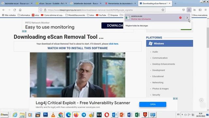Viewport: 209px width, 118px height.
Task: Open the Inicio start button
Action: [x=4, y=115]
